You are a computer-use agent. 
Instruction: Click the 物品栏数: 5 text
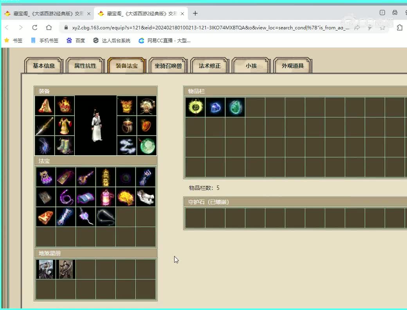204,188
